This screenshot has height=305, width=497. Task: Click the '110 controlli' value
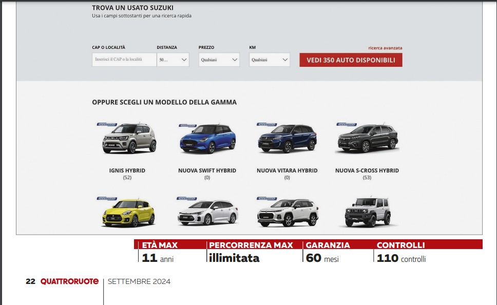click(x=402, y=258)
